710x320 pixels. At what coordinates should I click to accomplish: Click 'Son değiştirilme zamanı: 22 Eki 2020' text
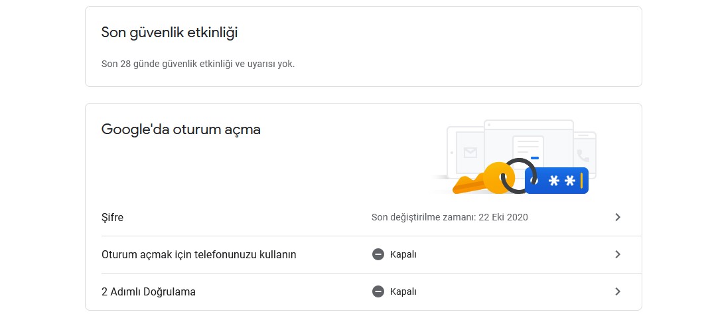coord(449,217)
